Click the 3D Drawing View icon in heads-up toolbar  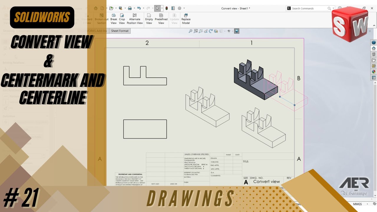216,31
